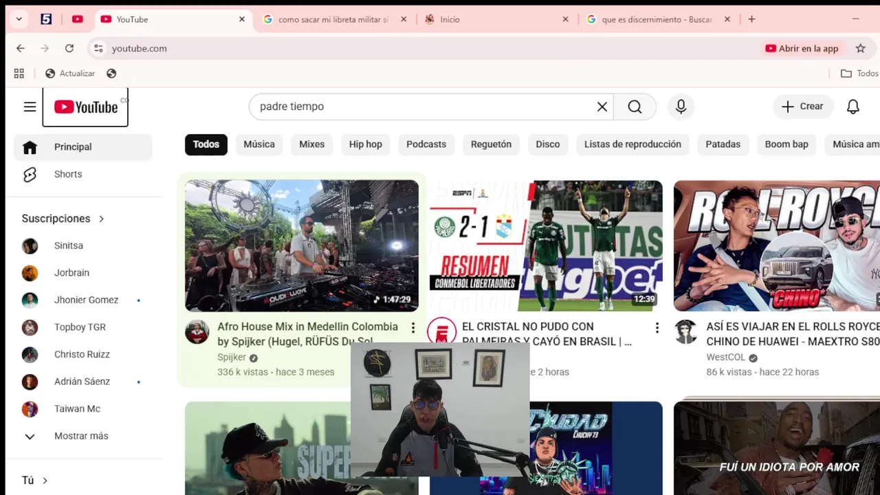Expand Mostrar más subscriptions

pos(82,436)
